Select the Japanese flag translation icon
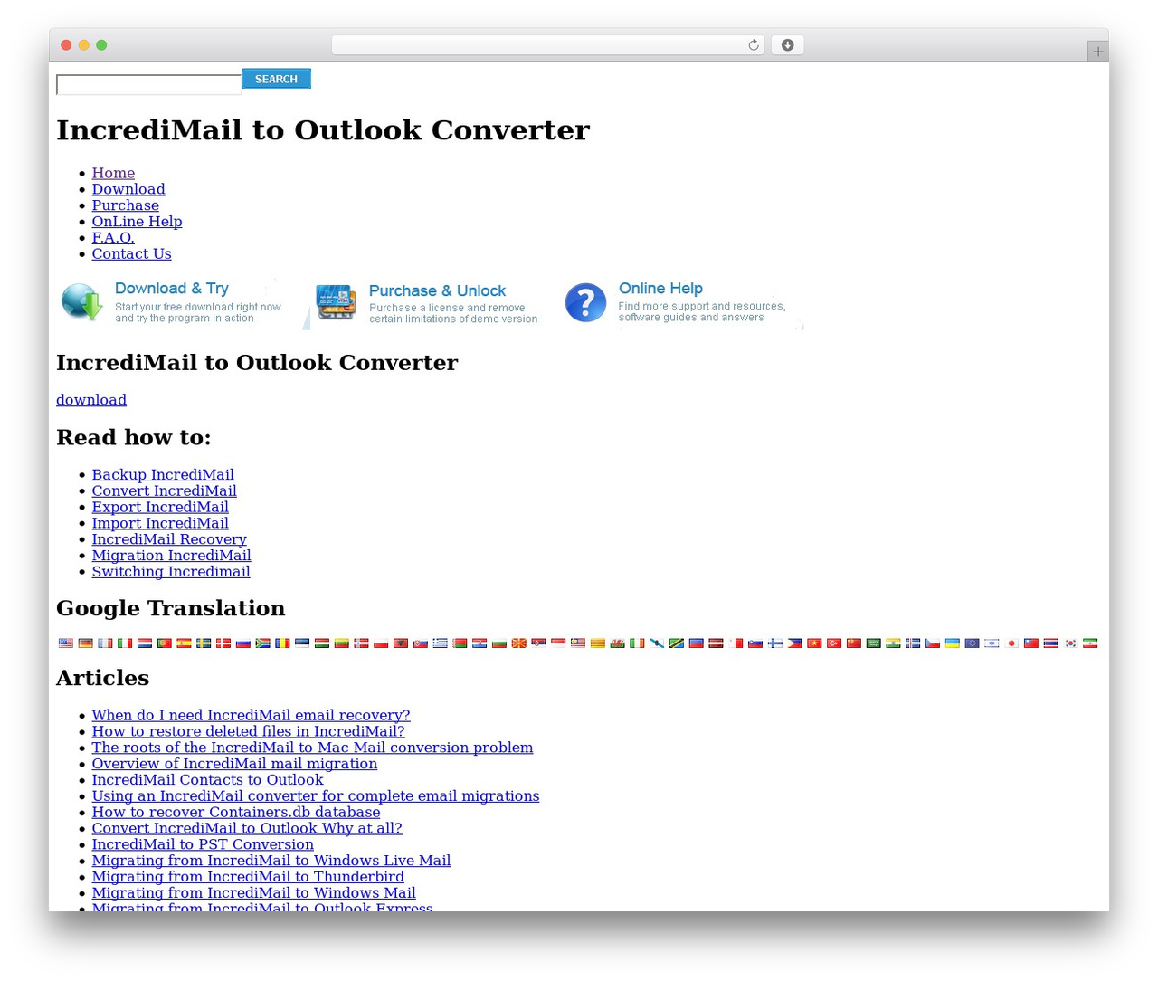This screenshot has height=981, width=1158. pos(1011,643)
